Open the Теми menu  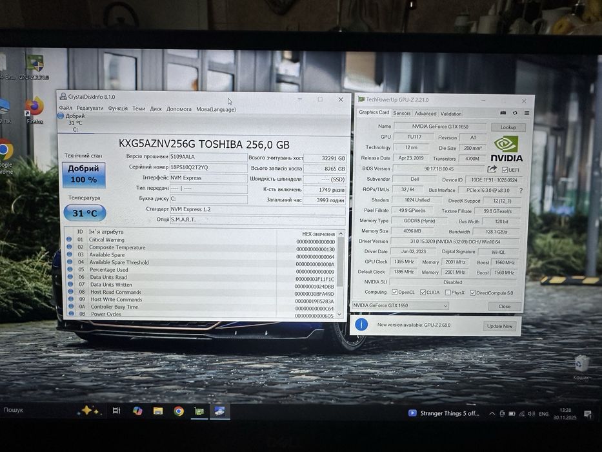coord(139,108)
